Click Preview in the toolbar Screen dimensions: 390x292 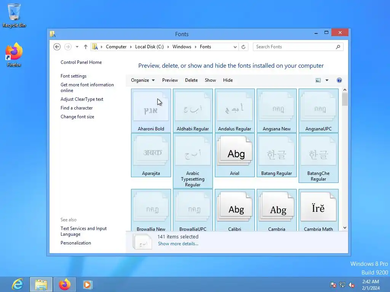pos(170,80)
